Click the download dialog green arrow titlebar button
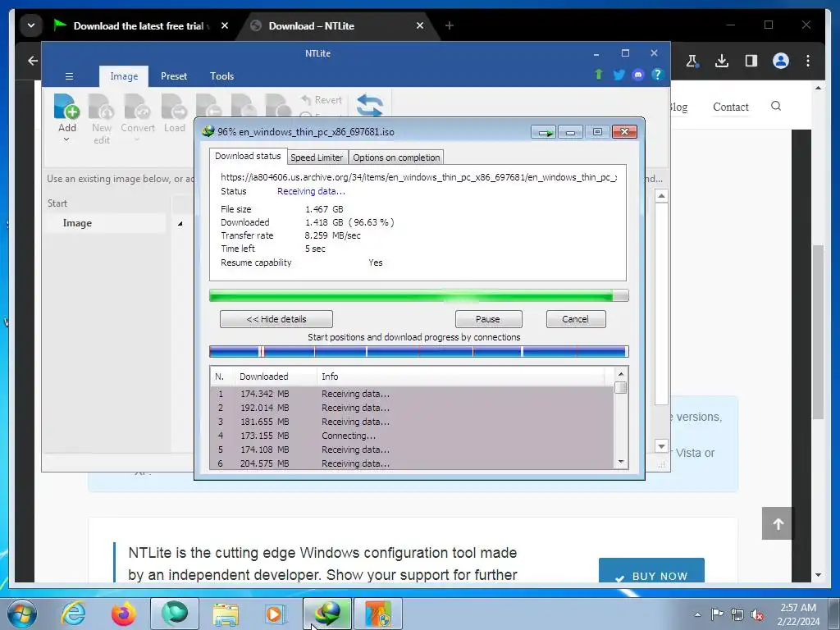The width and height of the screenshot is (840, 630). [544, 132]
